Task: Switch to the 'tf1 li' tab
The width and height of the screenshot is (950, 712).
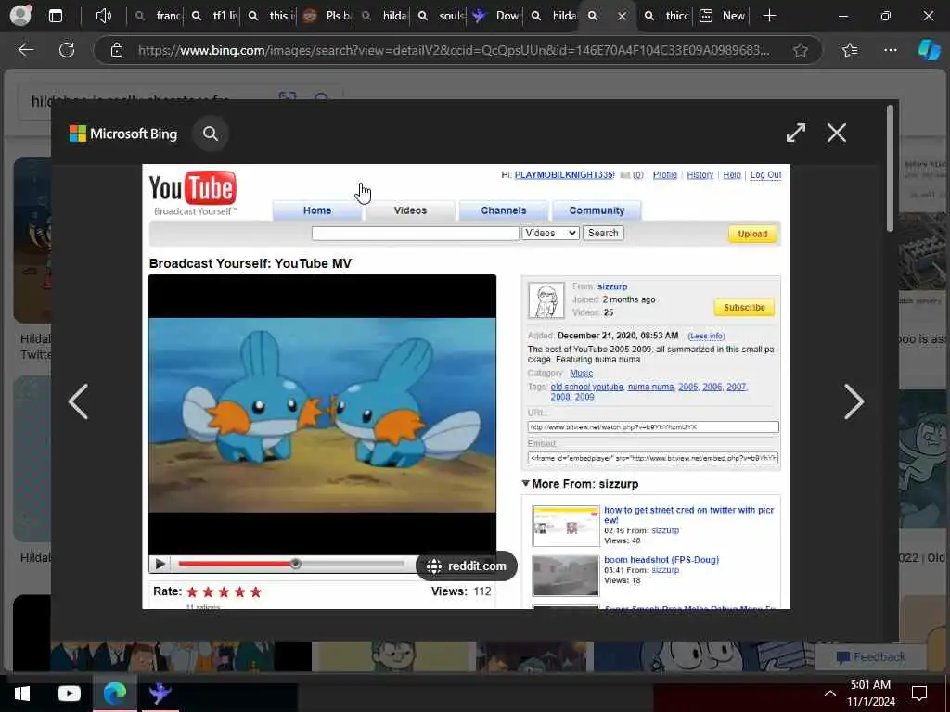Action: coord(215,16)
